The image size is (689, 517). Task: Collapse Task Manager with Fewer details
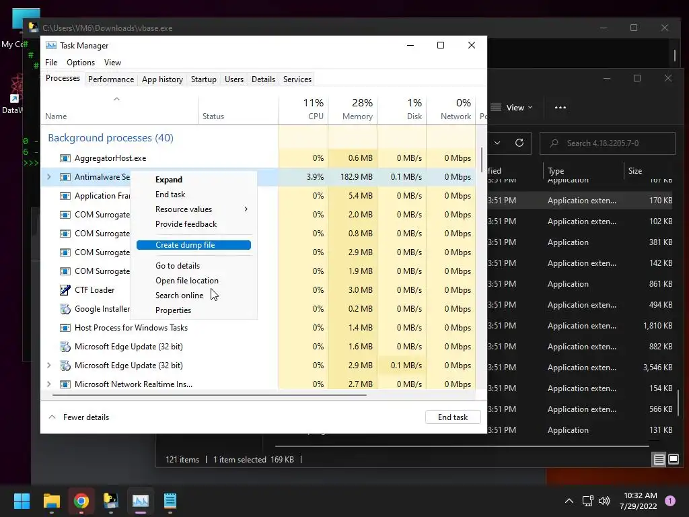coord(79,417)
